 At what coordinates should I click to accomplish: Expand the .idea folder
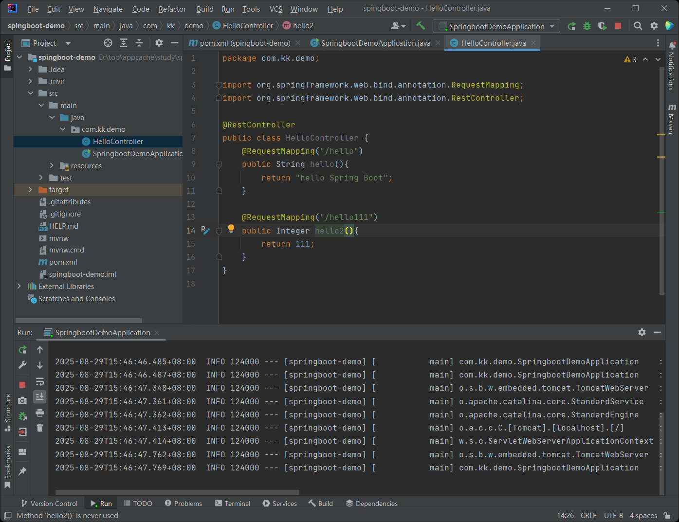pos(30,70)
